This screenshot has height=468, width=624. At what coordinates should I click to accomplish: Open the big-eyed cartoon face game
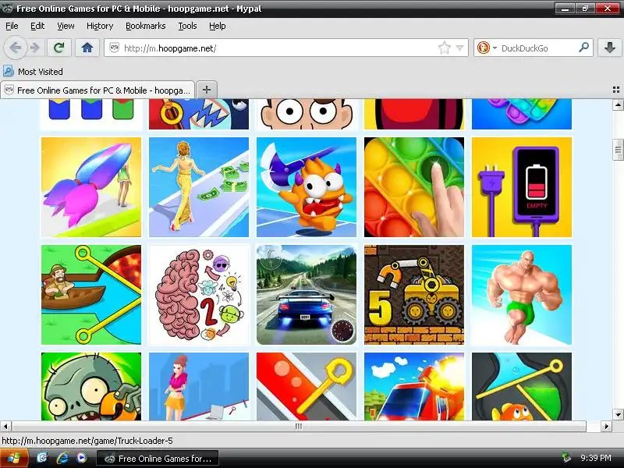(x=307, y=114)
